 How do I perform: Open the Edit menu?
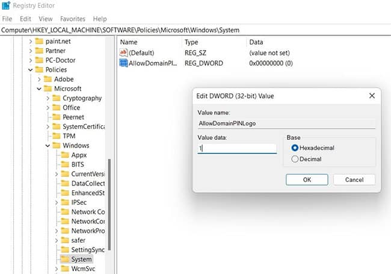point(25,19)
